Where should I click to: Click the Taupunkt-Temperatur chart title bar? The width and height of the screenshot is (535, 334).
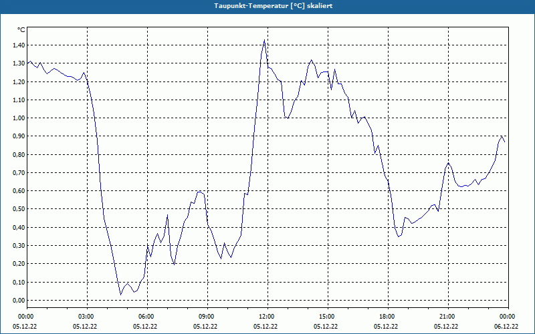267,6
